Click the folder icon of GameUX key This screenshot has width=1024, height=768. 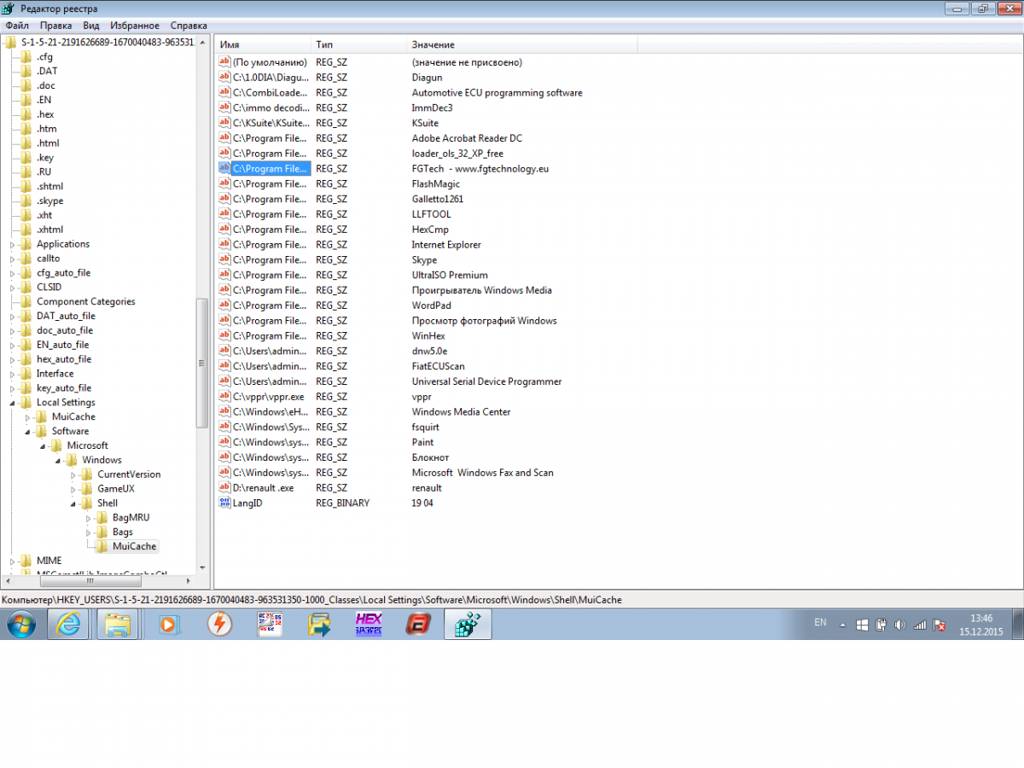88,488
